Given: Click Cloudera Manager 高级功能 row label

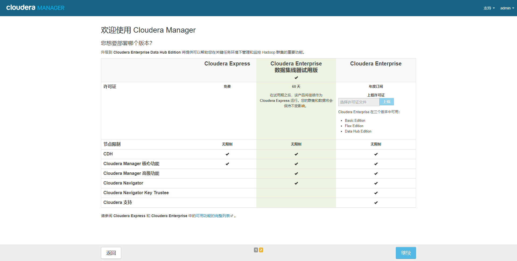Looking at the screenshot, I should point(131,173).
